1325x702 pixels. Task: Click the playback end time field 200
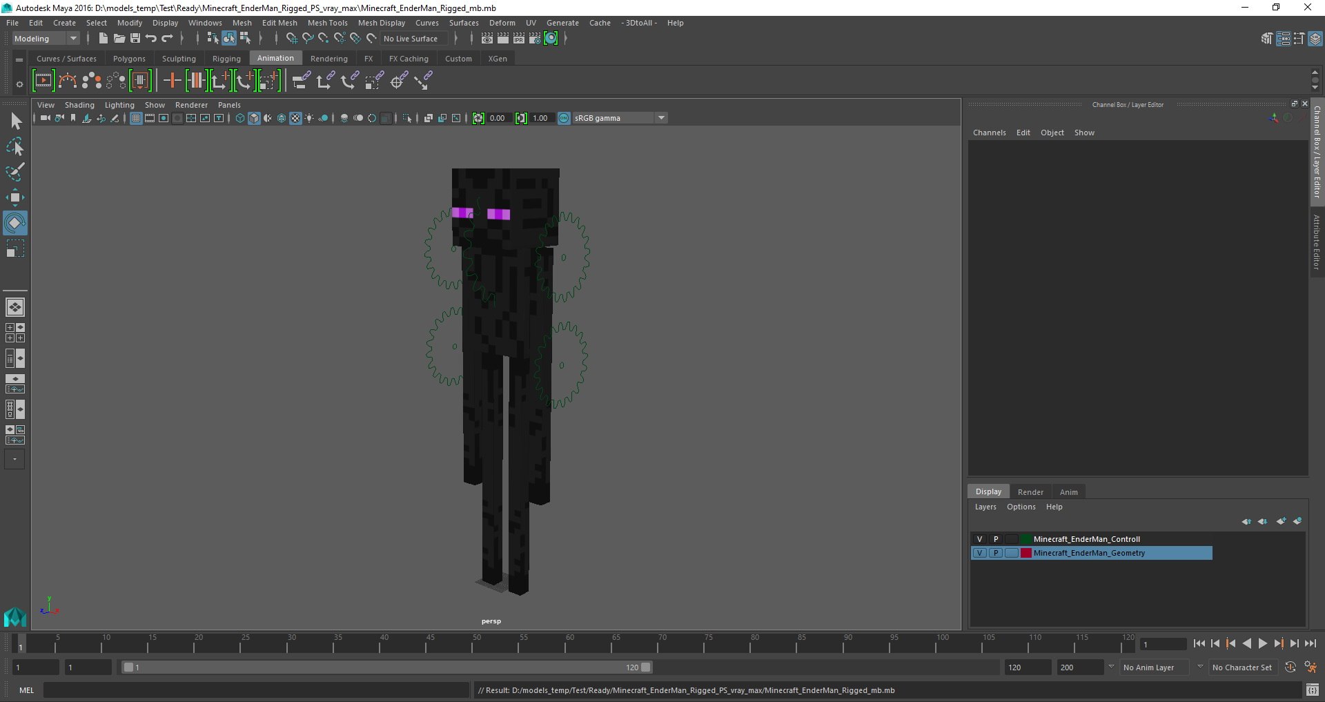(x=1080, y=667)
